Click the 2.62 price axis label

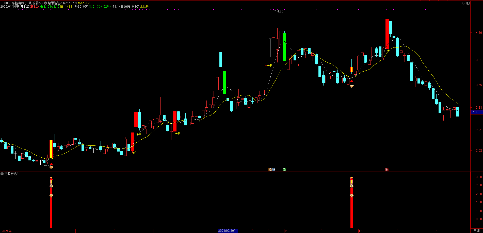tap(479, 151)
